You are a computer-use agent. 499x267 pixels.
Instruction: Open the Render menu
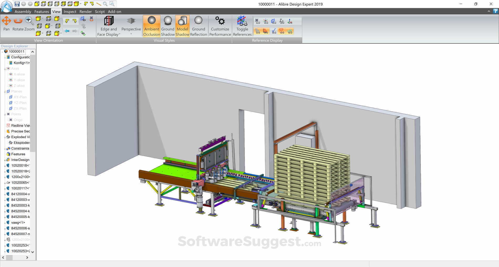[85, 12]
